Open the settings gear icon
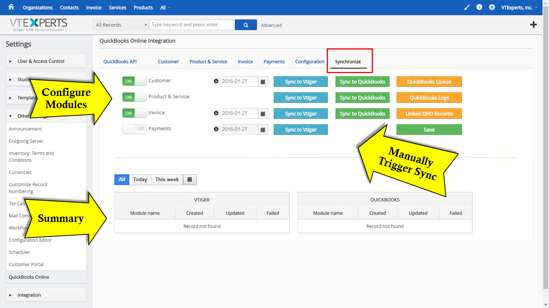 point(492,7)
